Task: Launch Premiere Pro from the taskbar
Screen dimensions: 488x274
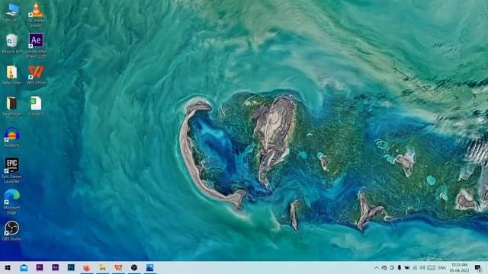Action: coord(40,267)
